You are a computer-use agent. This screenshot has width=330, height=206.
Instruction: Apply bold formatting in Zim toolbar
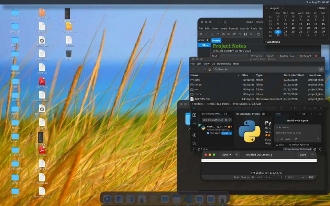pyautogui.click(x=201, y=34)
